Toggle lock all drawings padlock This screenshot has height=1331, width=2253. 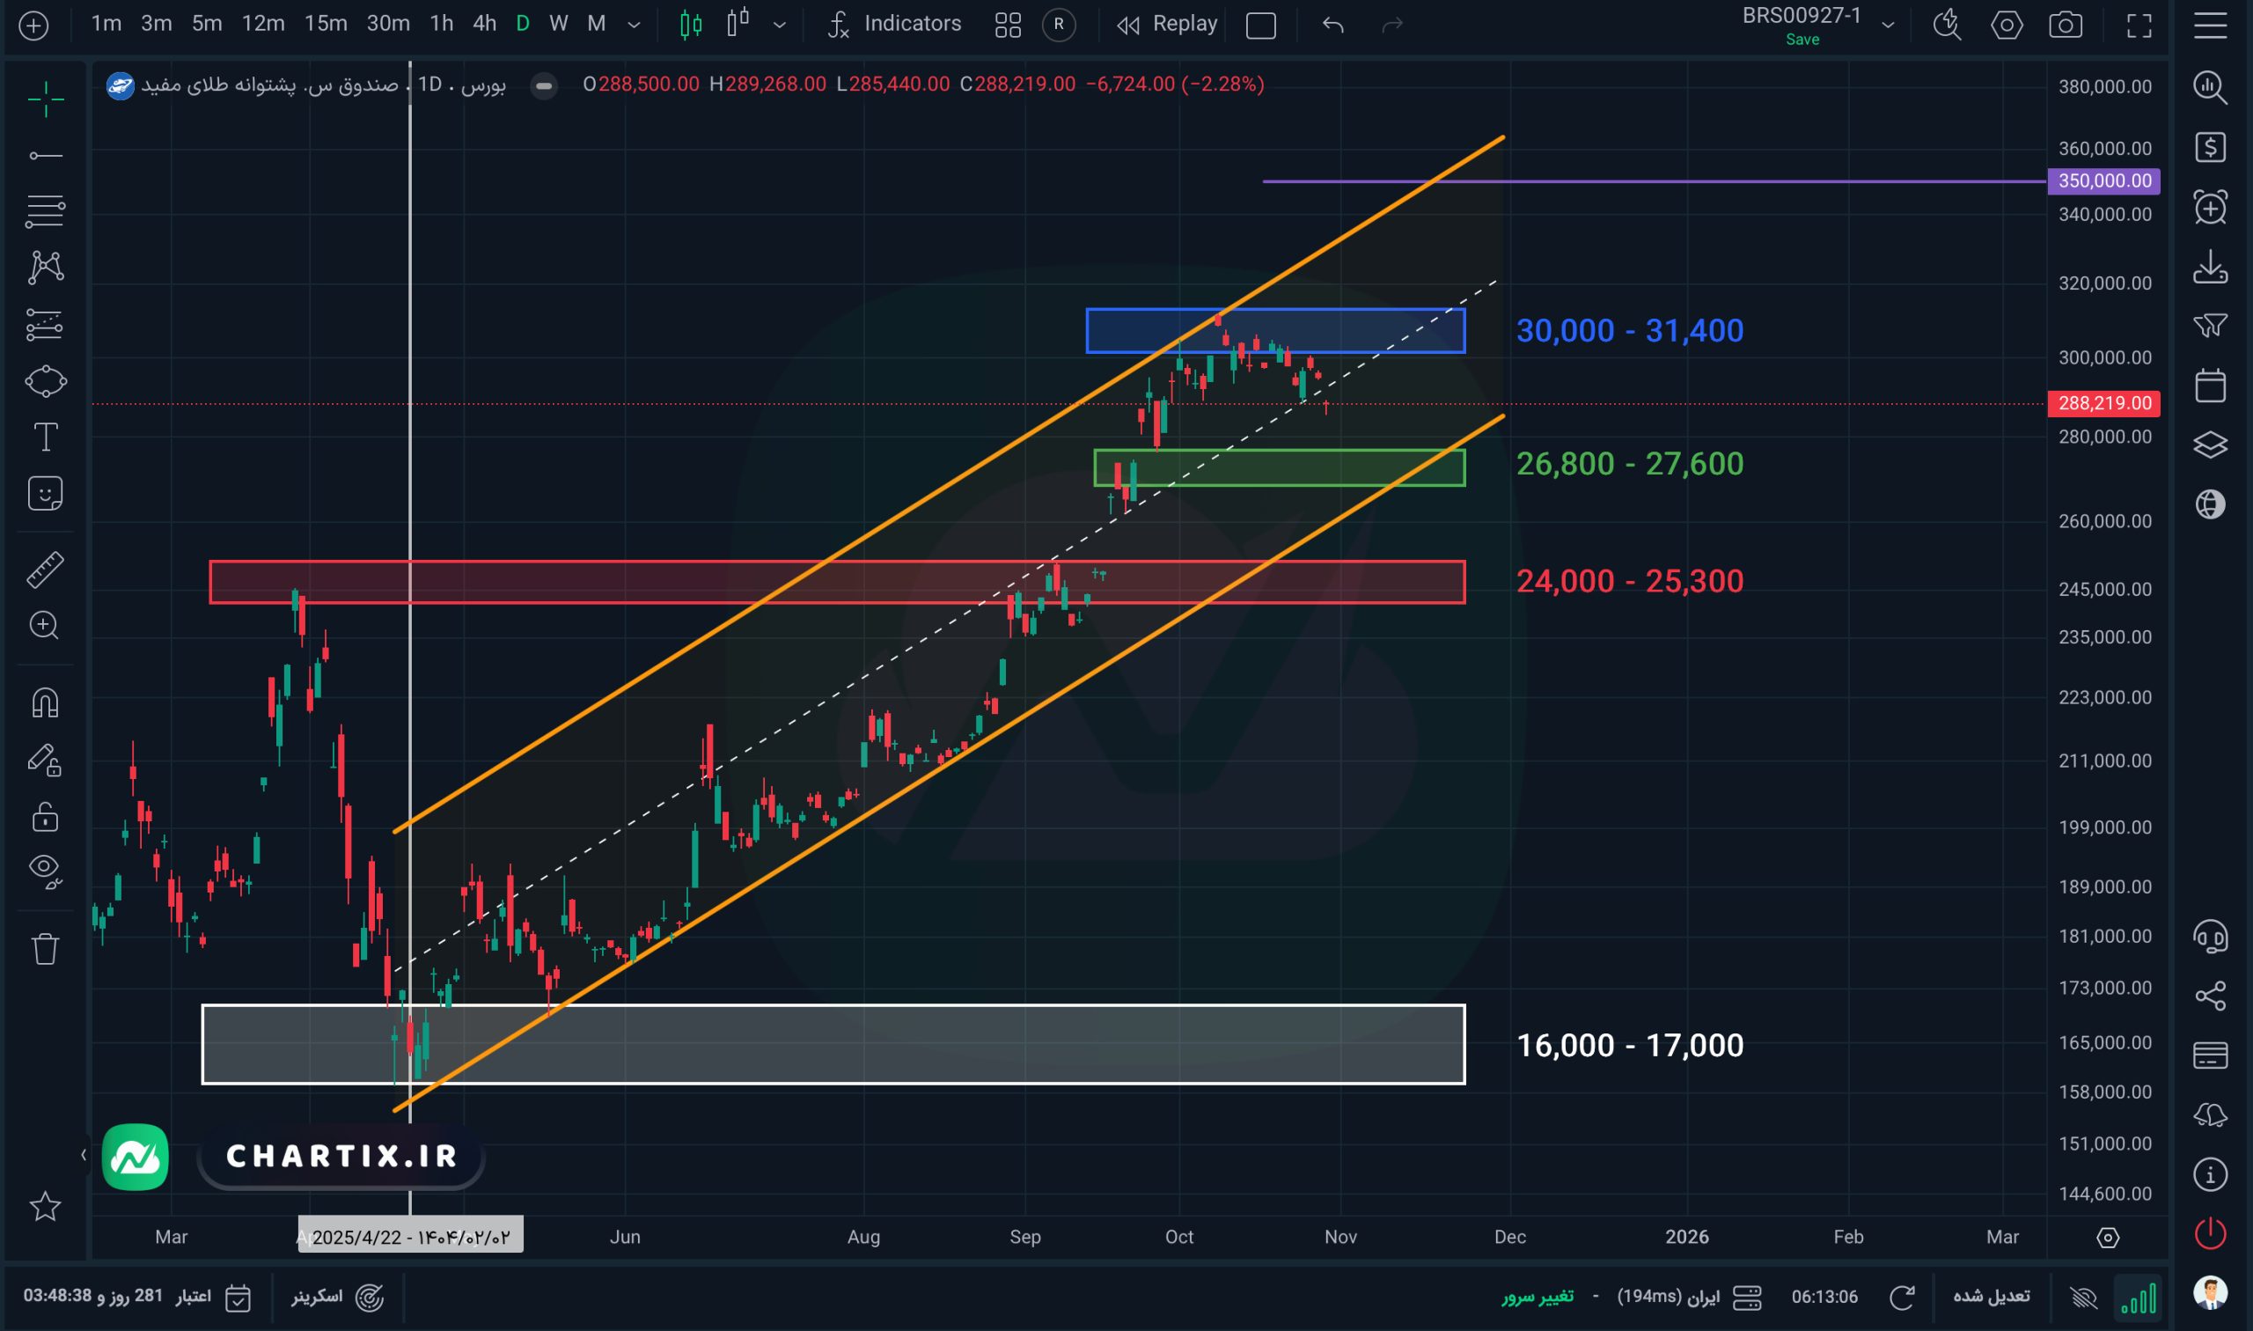45,817
